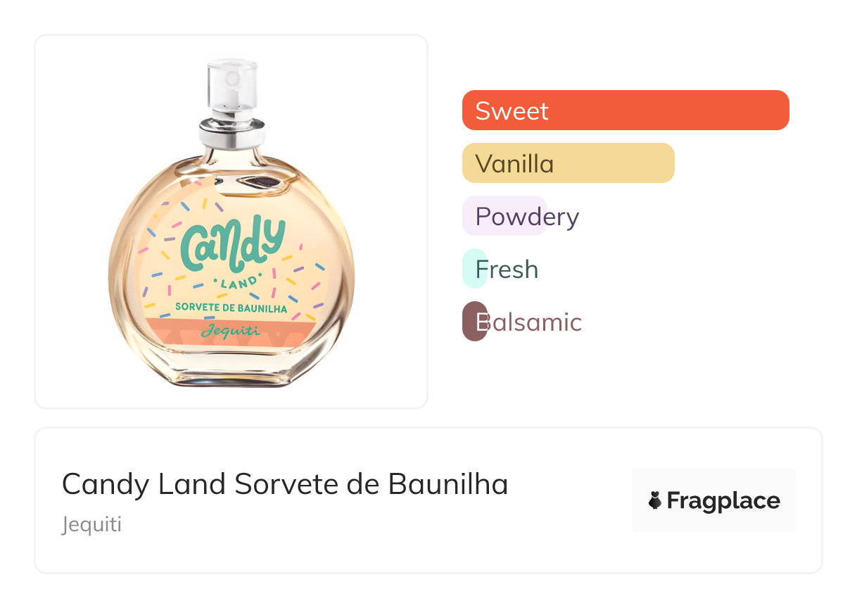857x608 pixels.
Task: Open the Candy Land Sorvete de Baunilha title
Action: tap(285, 484)
